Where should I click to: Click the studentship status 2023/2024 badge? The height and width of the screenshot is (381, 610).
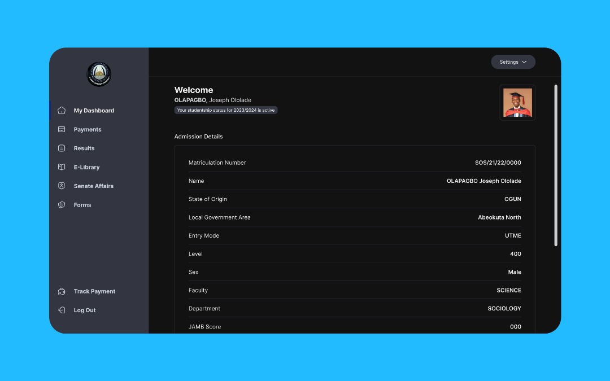pos(226,111)
